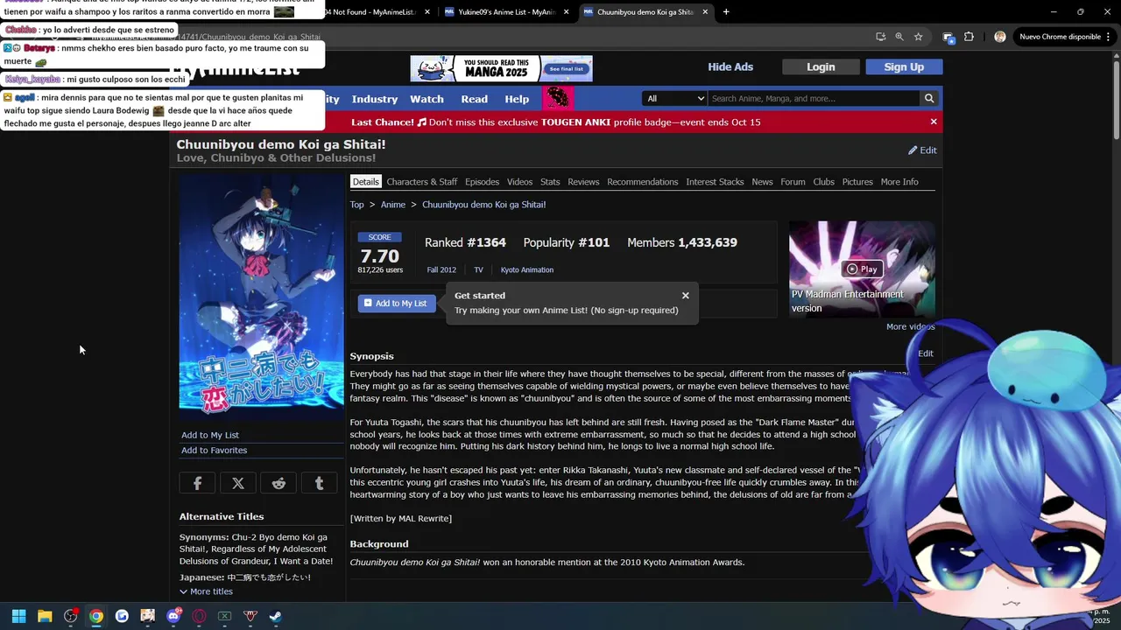The image size is (1121, 630).
Task: Open the Chrome profile avatar
Action: 999,37
